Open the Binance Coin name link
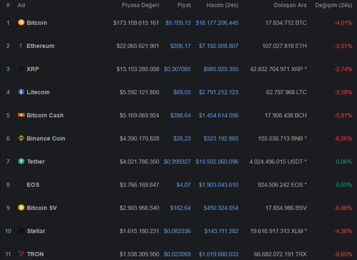357x260 pixels. pos(46,138)
